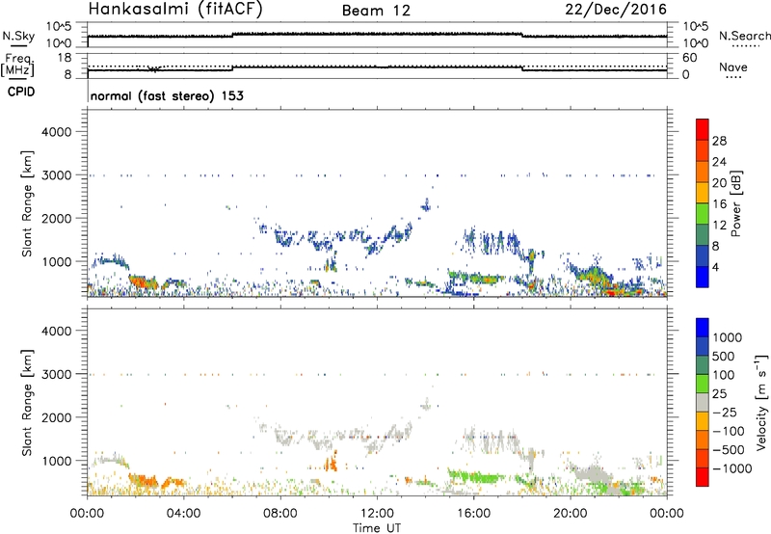Screen dimensions: 771x534
Task: Click the Time UT axis title
Action: click(377, 527)
